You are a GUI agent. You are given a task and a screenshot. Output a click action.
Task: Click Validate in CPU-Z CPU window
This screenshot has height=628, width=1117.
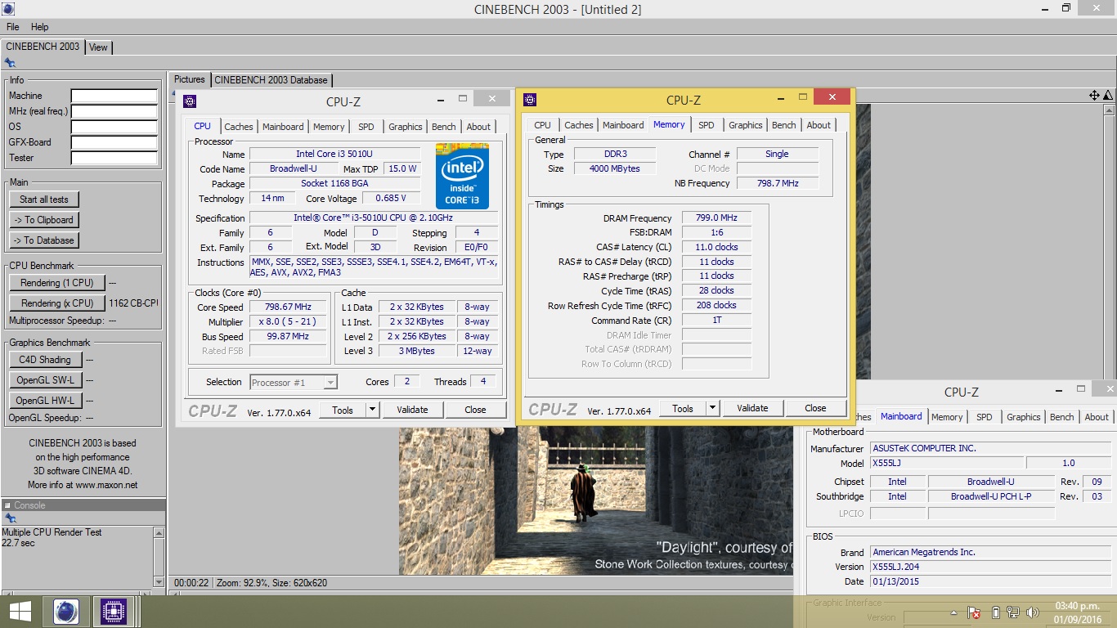pos(412,410)
